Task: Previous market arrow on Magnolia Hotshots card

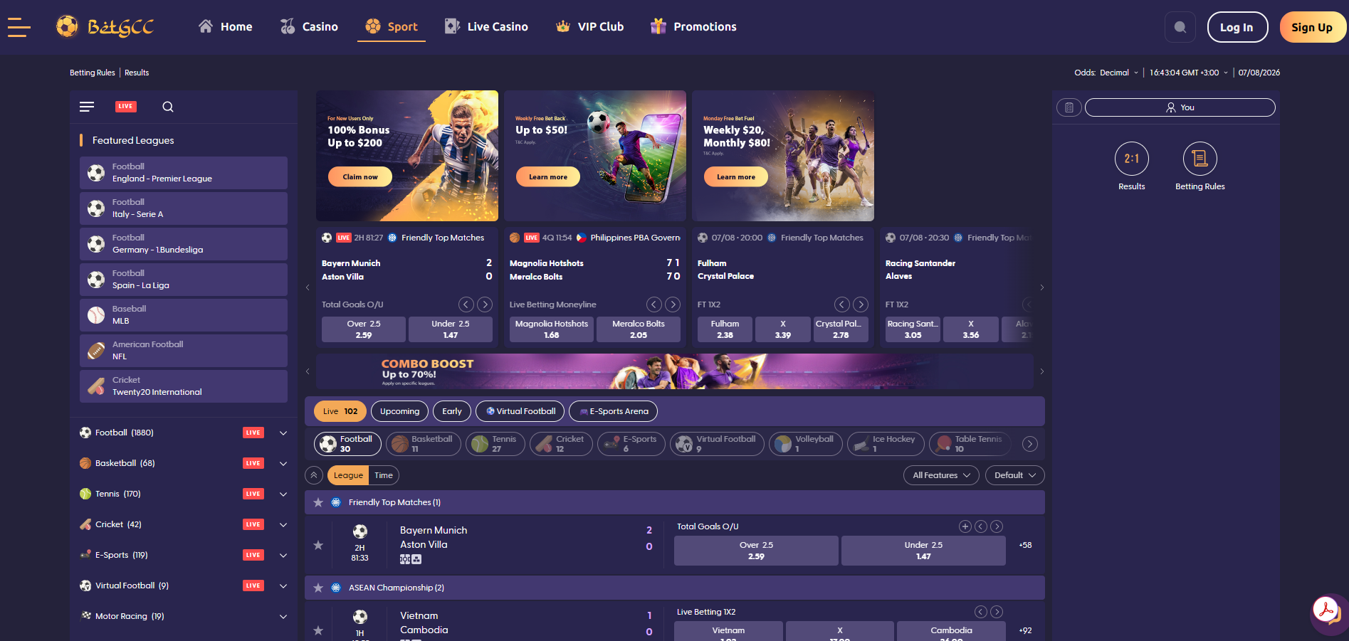Action: (654, 304)
